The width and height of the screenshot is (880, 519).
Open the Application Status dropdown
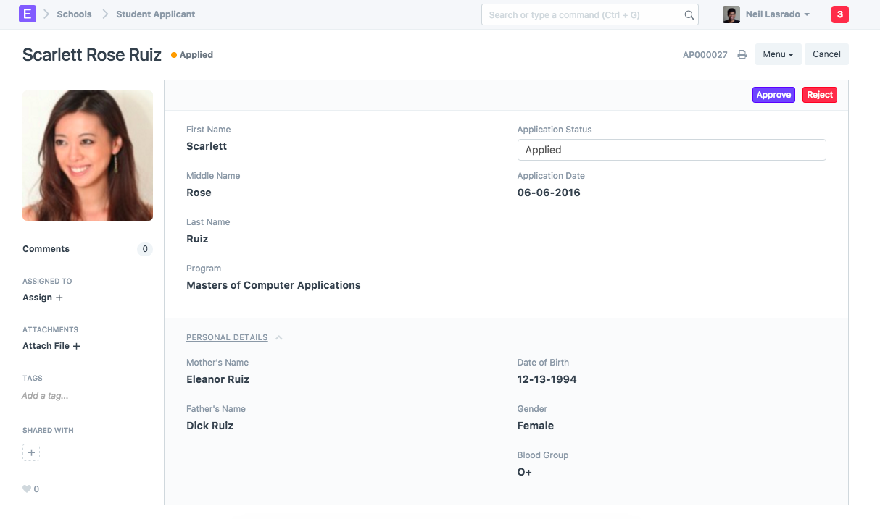[x=671, y=150]
